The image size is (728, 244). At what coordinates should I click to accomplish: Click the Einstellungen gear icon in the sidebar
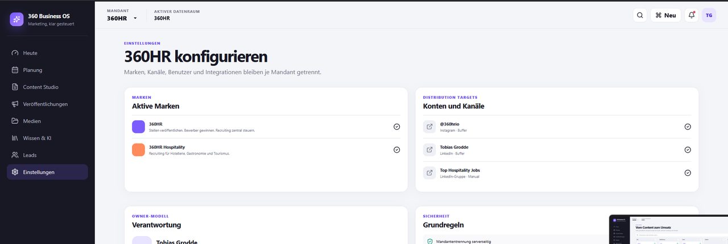(15, 172)
